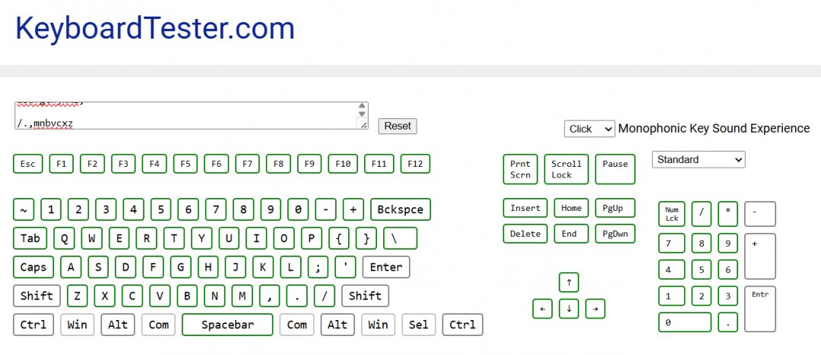821x355 pixels.
Task: Click the Spacebar key
Action: [x=227, y=325]
